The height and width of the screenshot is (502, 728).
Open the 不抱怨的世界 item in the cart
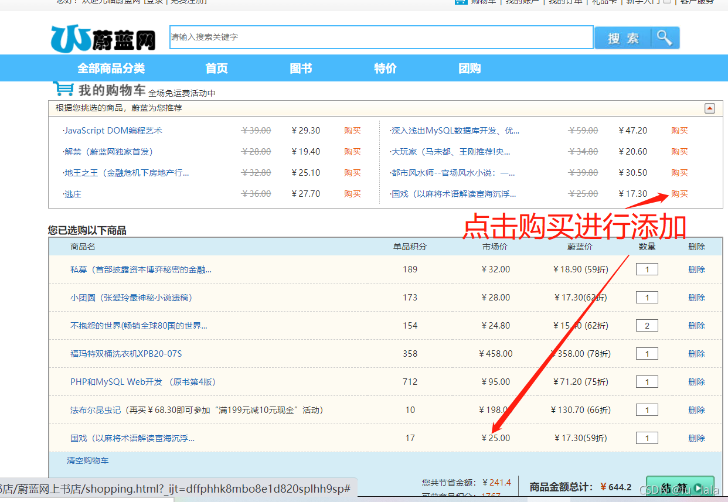click(139, 326)
